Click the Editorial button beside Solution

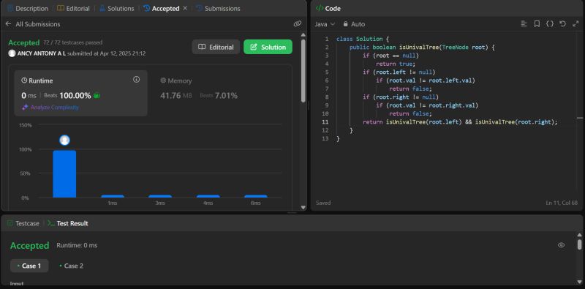click(x=216, y=47)
